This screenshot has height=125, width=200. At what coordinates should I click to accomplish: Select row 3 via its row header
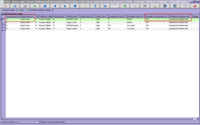tap(2, 26)
